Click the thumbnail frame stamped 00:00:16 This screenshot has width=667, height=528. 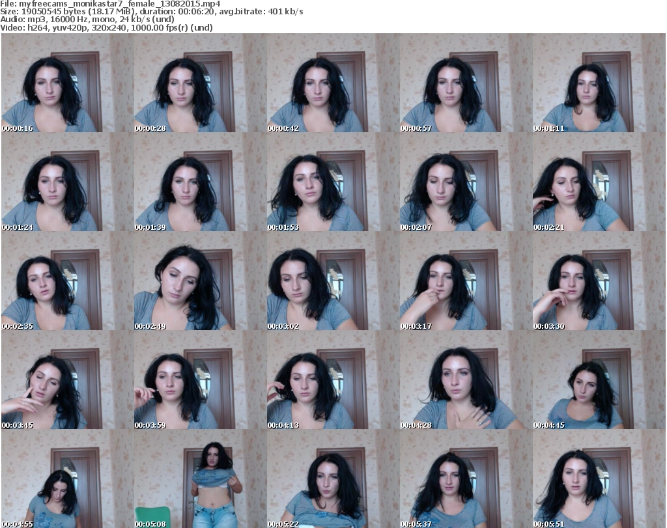(68, 83)
